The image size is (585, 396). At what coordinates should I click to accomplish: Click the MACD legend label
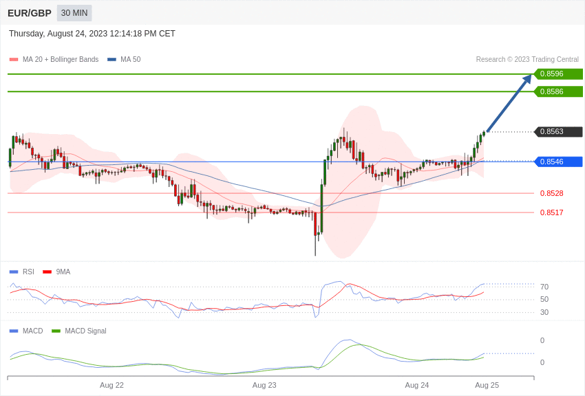[33, 331]
